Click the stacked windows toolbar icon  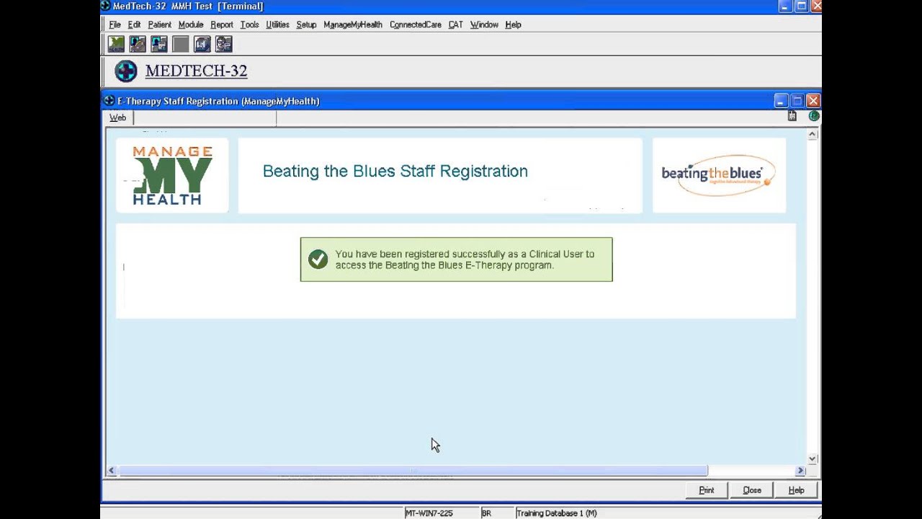click(x=202, y=45)
